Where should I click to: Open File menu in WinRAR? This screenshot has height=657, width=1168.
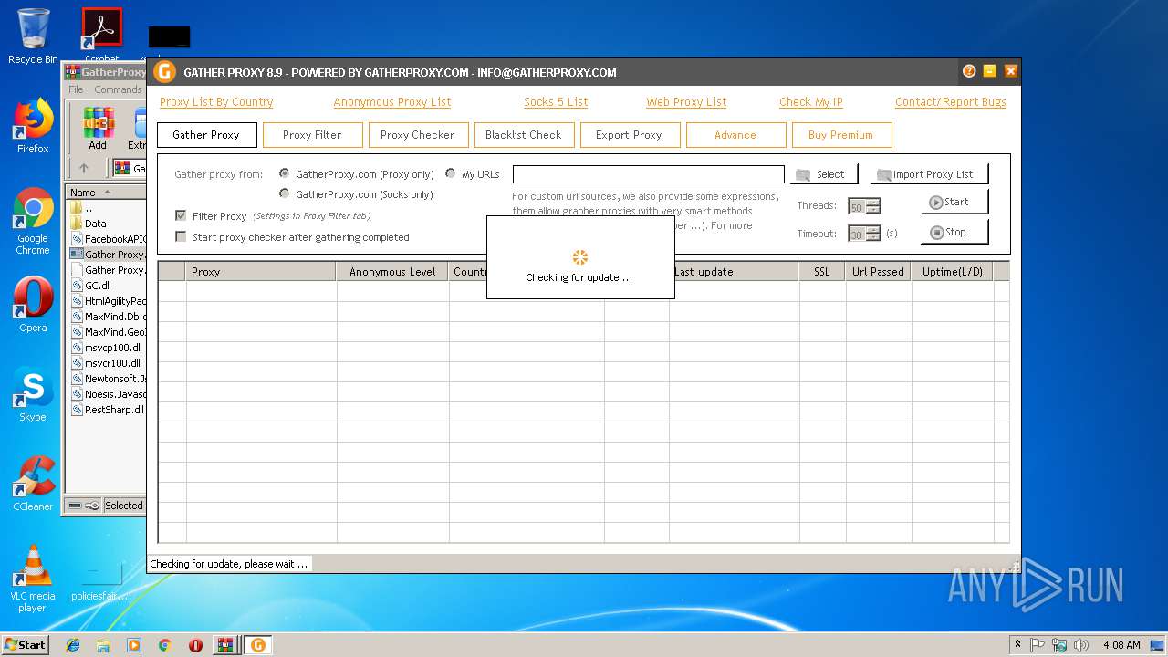76,89
